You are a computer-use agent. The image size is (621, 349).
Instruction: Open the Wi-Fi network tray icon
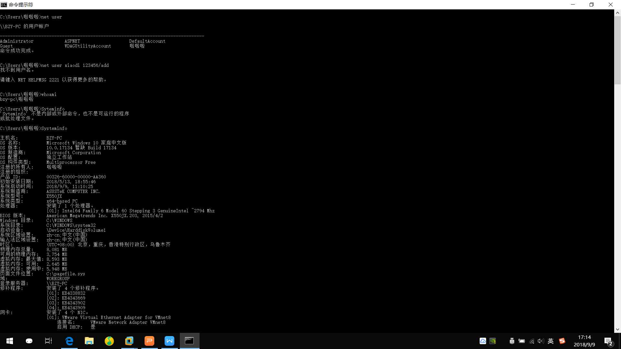pos(531,341)
